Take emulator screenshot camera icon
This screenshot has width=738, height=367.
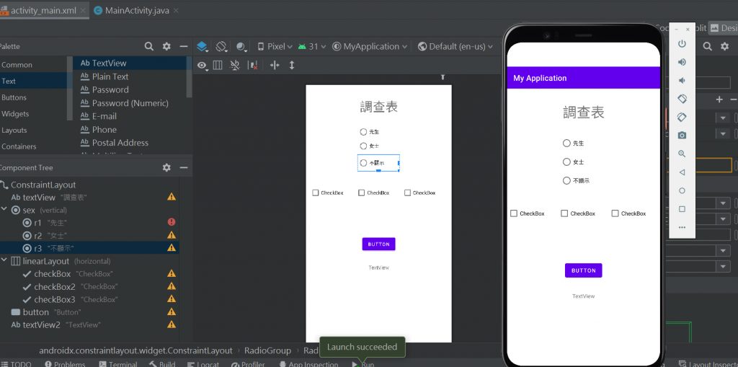pos(682,136)
